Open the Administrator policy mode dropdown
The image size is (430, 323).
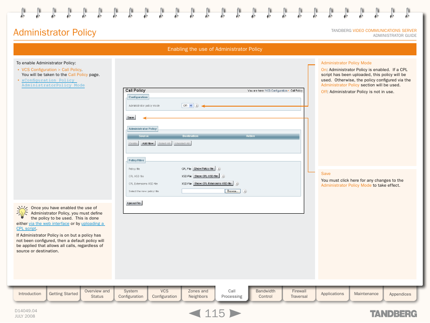point(188,106)
